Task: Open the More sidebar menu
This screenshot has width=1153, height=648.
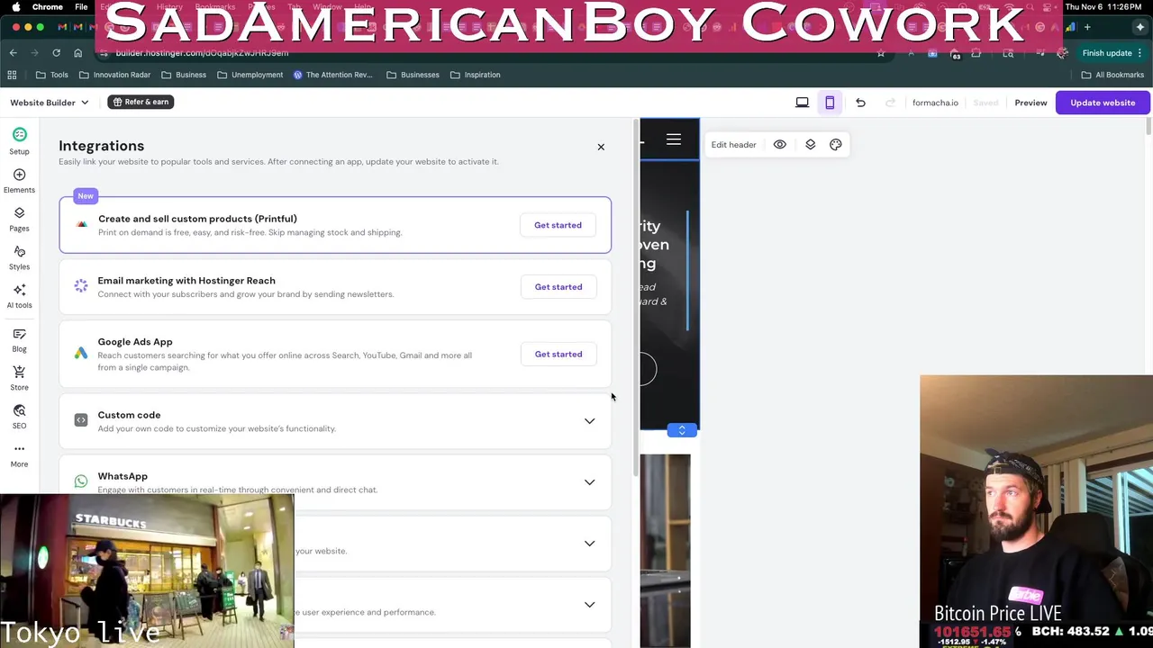Action: click(19, 455)
